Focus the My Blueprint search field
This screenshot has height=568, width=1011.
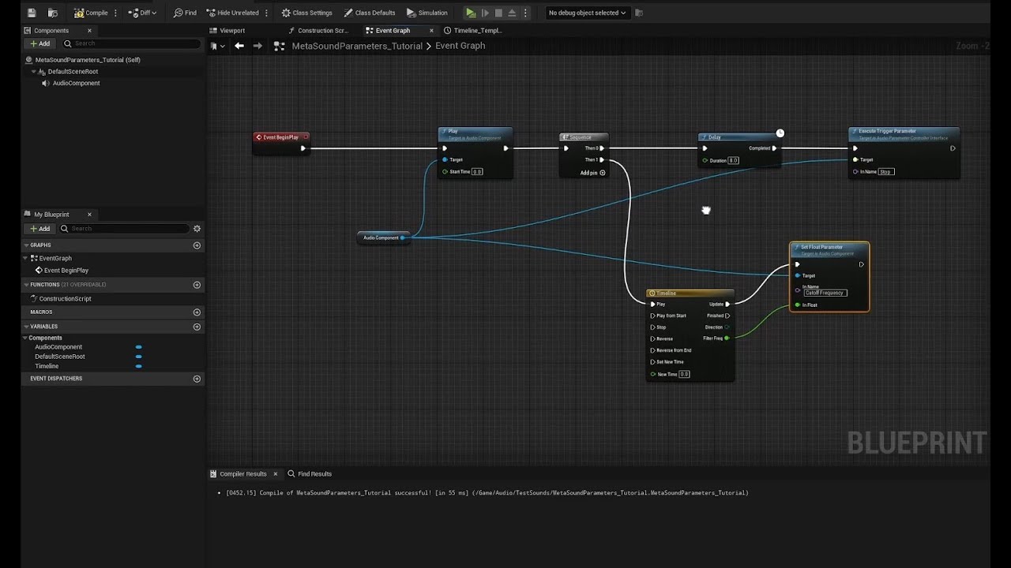click(124, 229)
